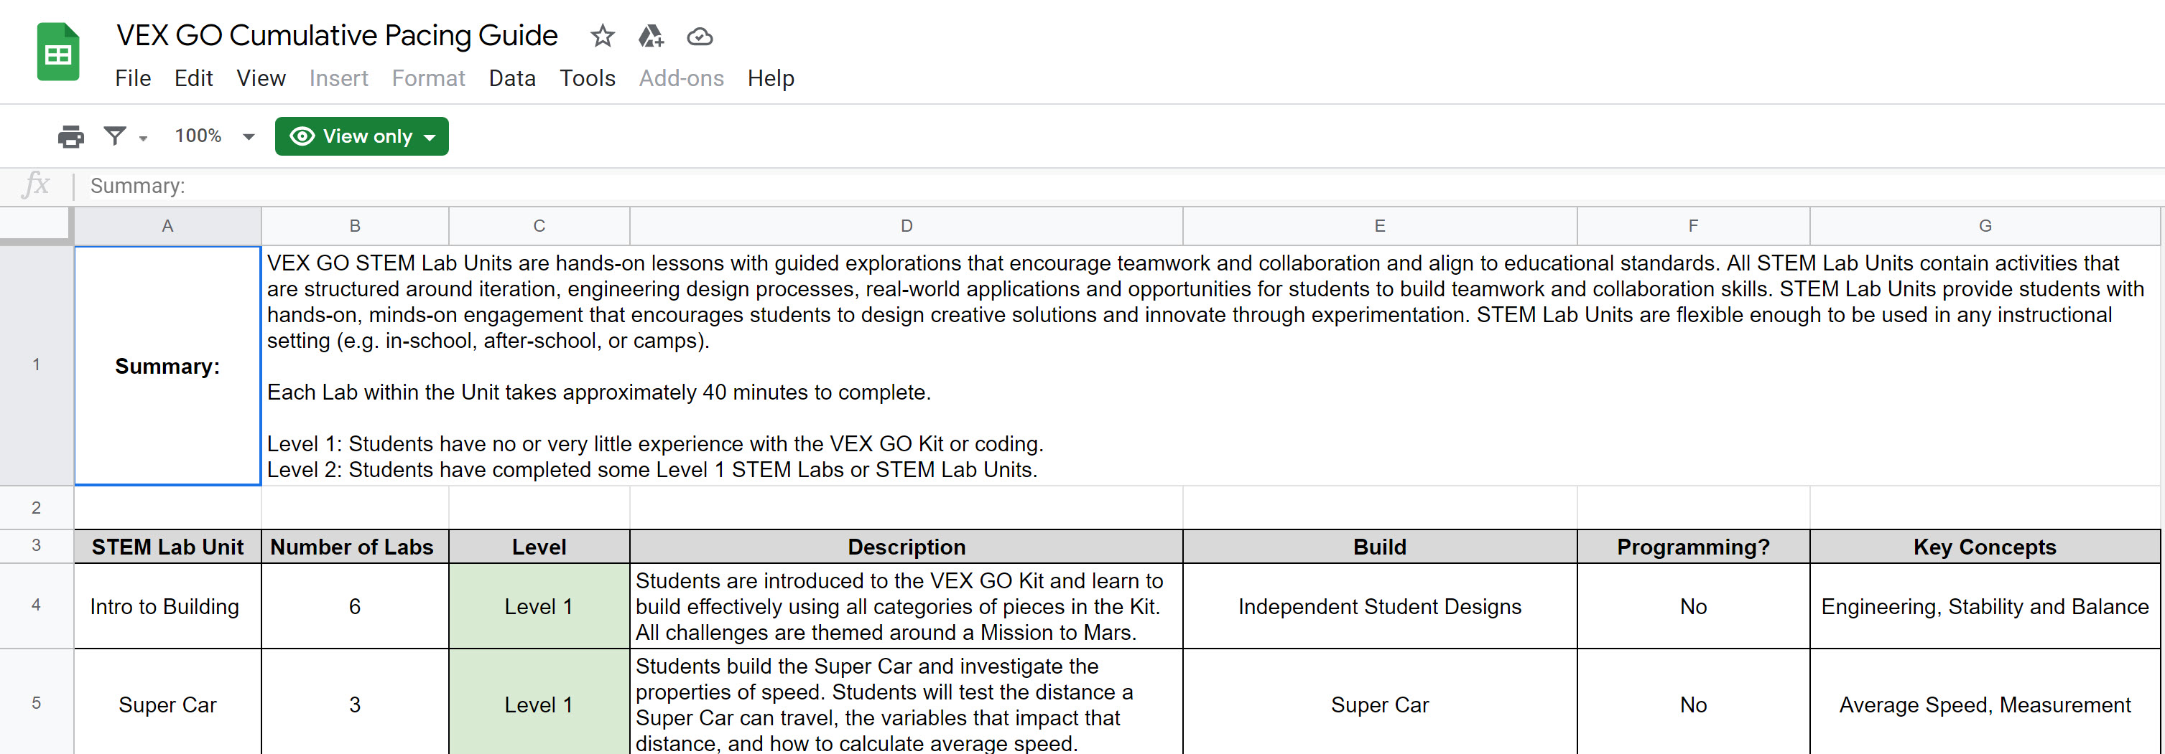Open the File menu
The height and width of the screenshot is (754, 2165).
pos(132,78)
